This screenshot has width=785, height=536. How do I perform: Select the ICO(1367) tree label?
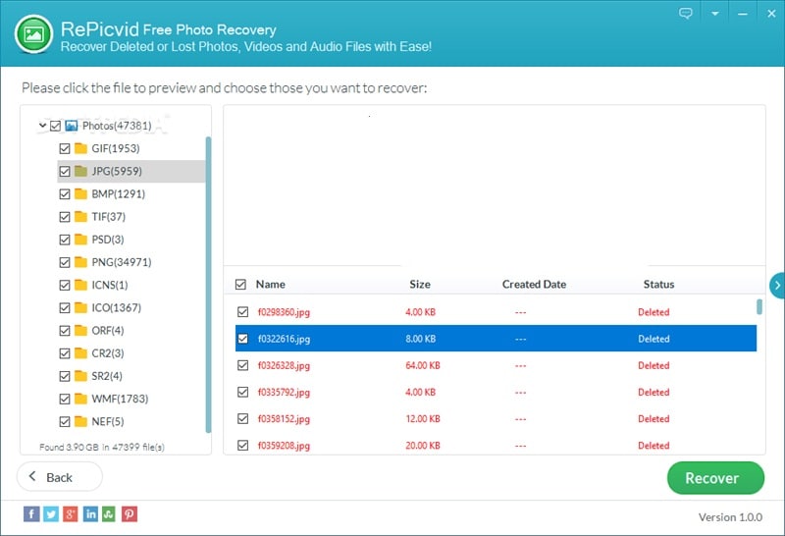pyautogui.click(x=116, y=307)
